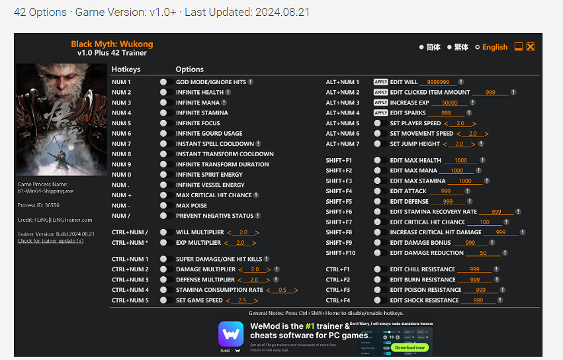Switch the language to 简体

point(429,47)
